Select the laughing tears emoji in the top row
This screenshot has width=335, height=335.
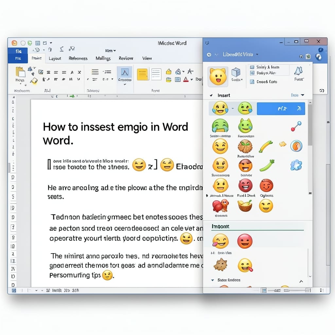[x=220, y=108]
